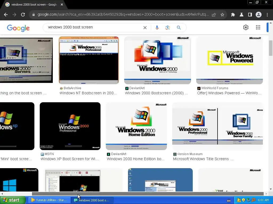Open Chrome three-dot menu
Viewport: 273px width, 204px height.
click(x=267, y=15)
